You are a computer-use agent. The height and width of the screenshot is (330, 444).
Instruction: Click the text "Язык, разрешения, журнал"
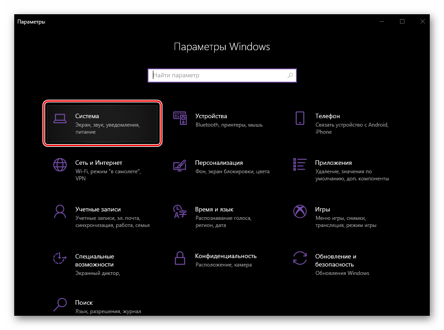click(x=108, y=311)
